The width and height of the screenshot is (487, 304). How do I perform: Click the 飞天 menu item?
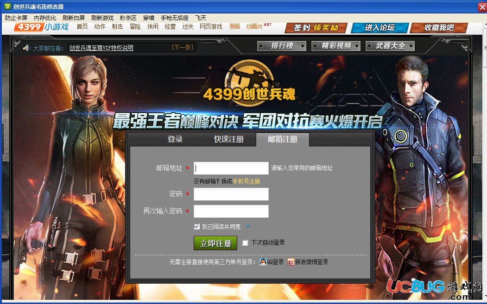[x=201, y=18]
